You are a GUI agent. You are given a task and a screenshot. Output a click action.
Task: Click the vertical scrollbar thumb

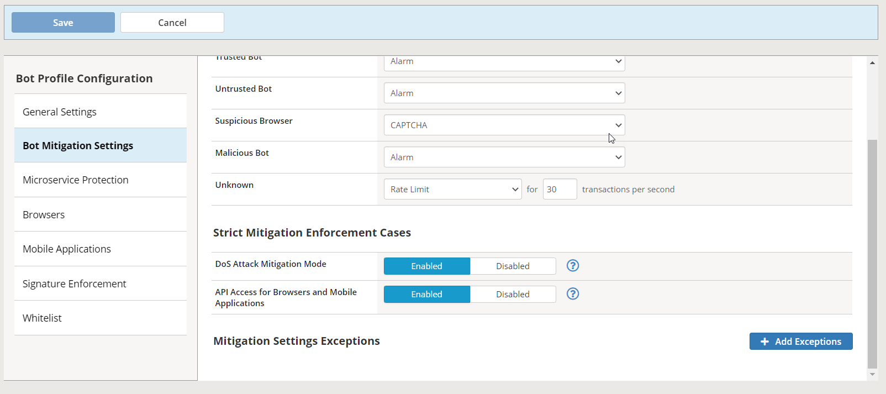tap(872, 254)
